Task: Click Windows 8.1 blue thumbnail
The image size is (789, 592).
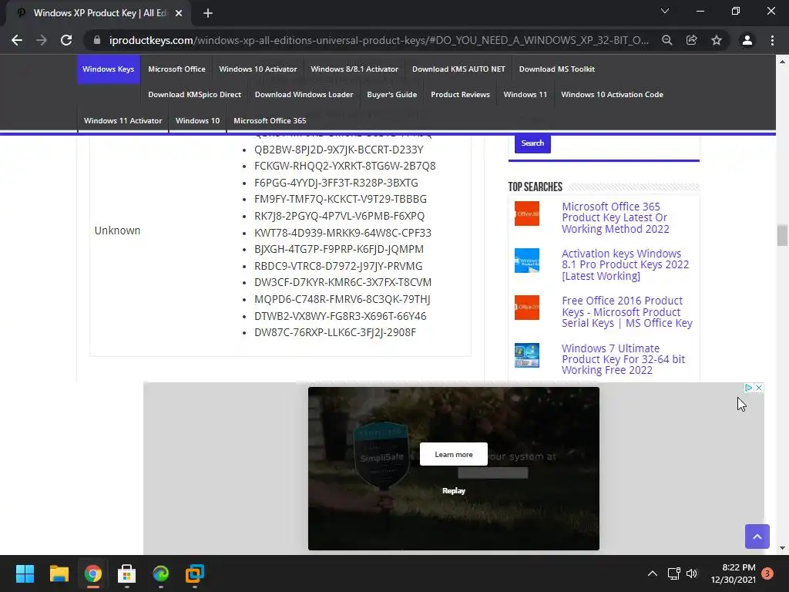Action: (527, 261)
